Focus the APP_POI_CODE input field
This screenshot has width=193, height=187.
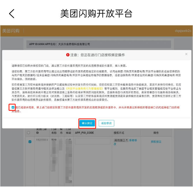[92, 141]
